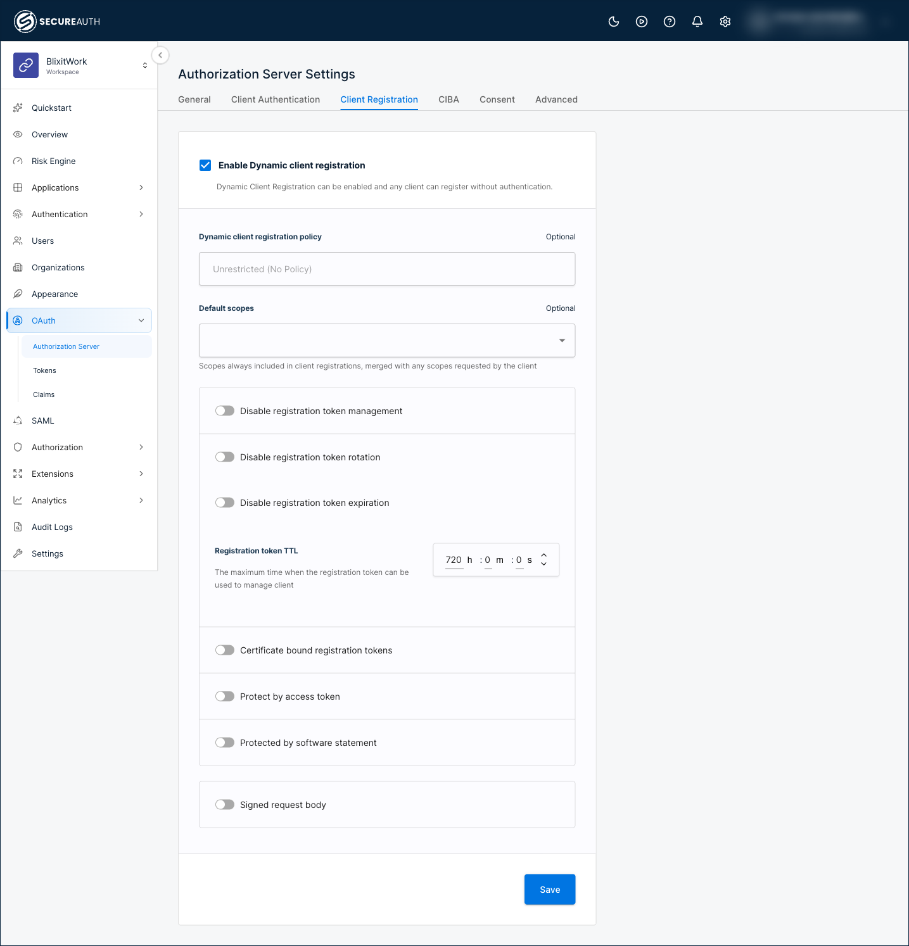Click the Authorization shield icon
Screen dimensions: 909x946
[18, 447]
